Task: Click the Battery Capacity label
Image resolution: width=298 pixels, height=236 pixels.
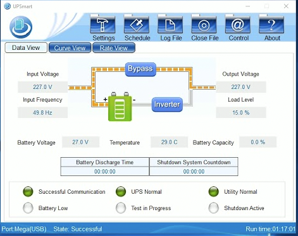Action: click(213, 143)
